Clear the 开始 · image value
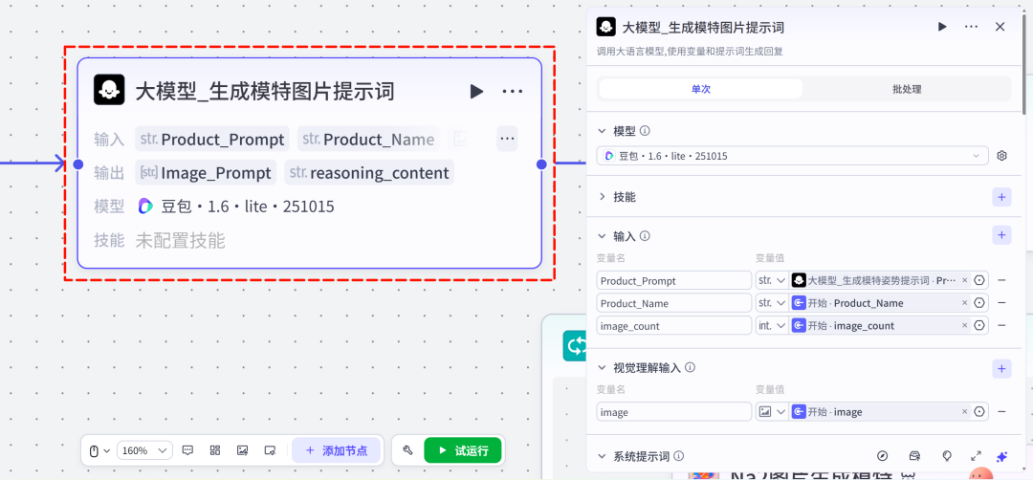 coord(964,411)
